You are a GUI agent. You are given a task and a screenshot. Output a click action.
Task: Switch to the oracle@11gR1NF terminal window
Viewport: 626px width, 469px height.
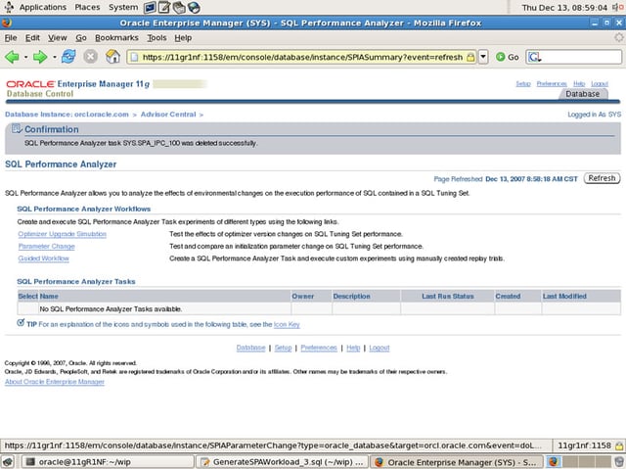pos(108,462)
